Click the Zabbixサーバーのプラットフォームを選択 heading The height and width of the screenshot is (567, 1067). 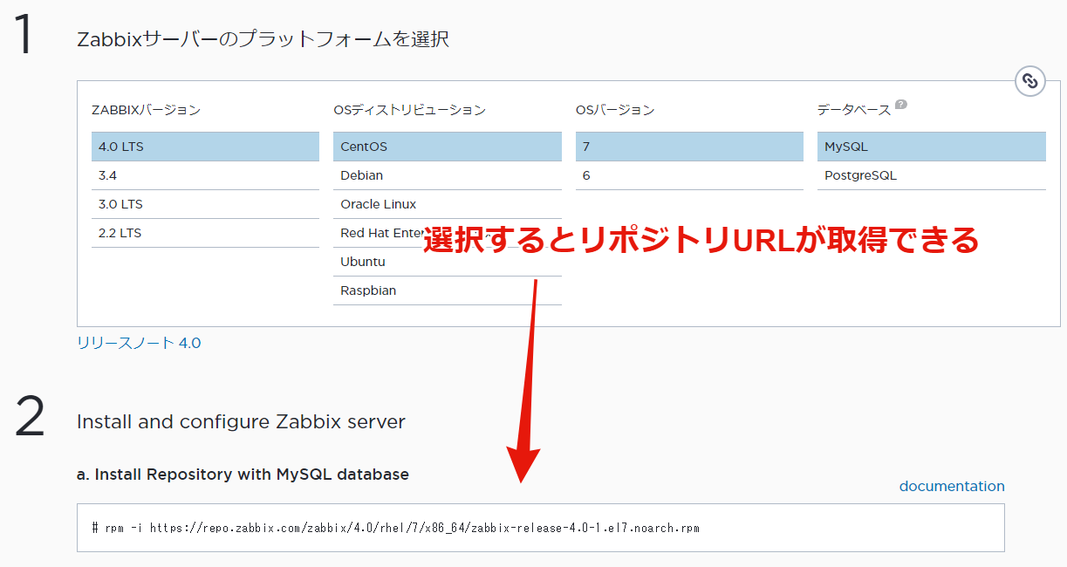(x=263, y=39)
